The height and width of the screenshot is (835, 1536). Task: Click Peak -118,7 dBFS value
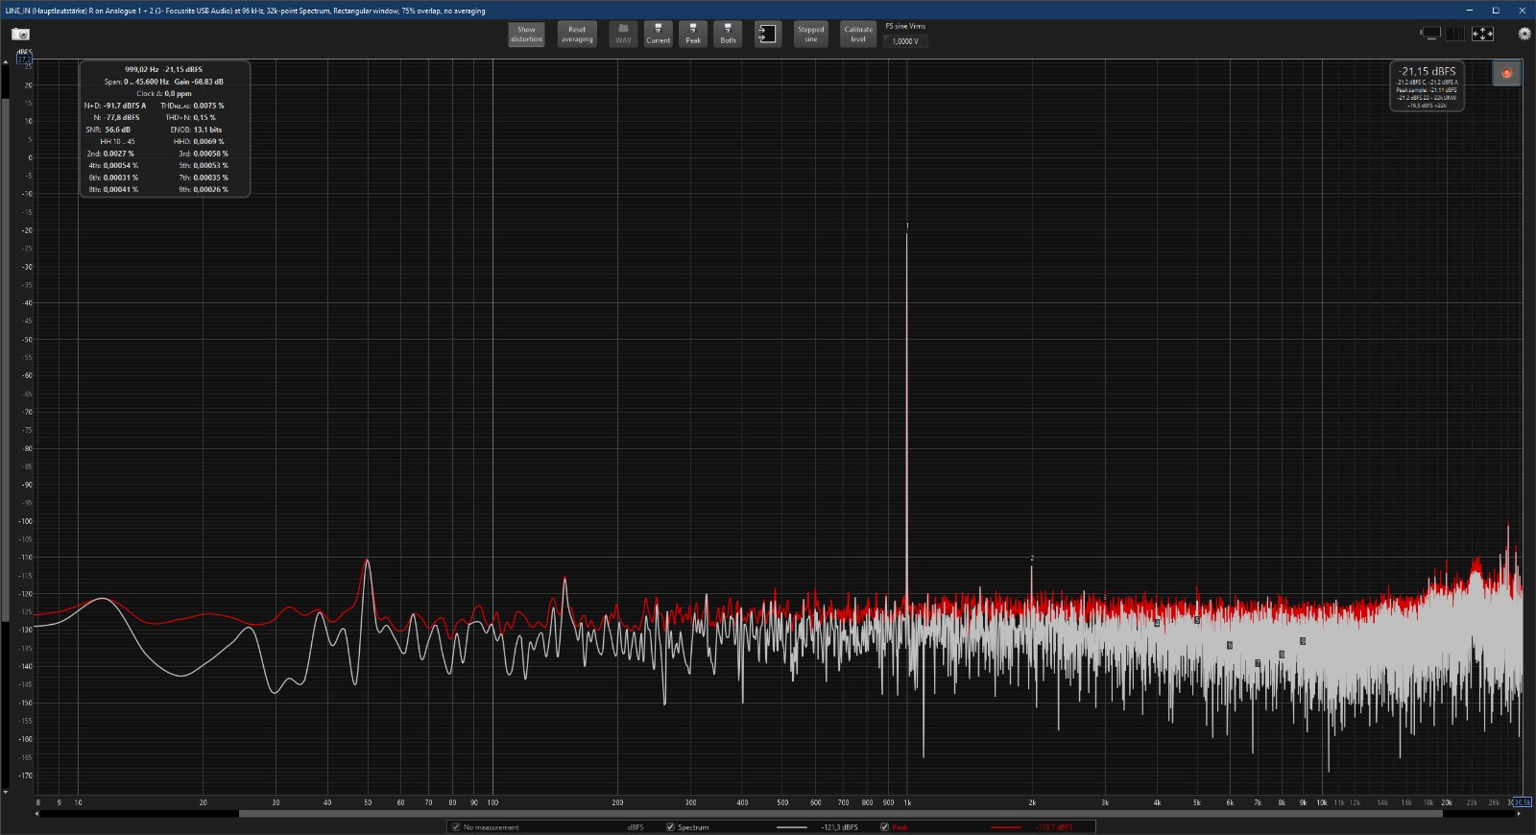point(1053,827)
